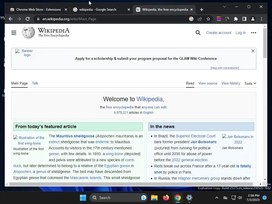The image size is (272, 204).
Task: Open the Banner logo image link
Action: tap(24, 53)
